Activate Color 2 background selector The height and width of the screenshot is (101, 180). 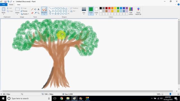pyautogui.click(x=96, y=11)
